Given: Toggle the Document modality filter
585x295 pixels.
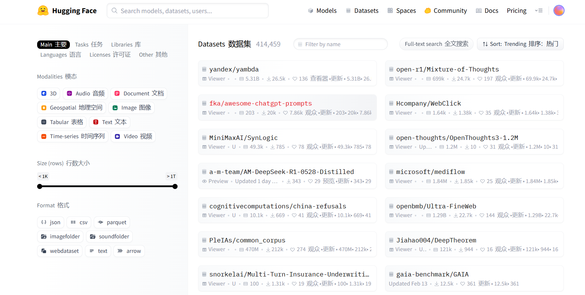Looking at the screenshot, I should [x=139, y=93].
